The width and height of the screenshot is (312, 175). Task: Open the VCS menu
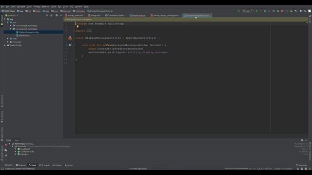[72, 7]
